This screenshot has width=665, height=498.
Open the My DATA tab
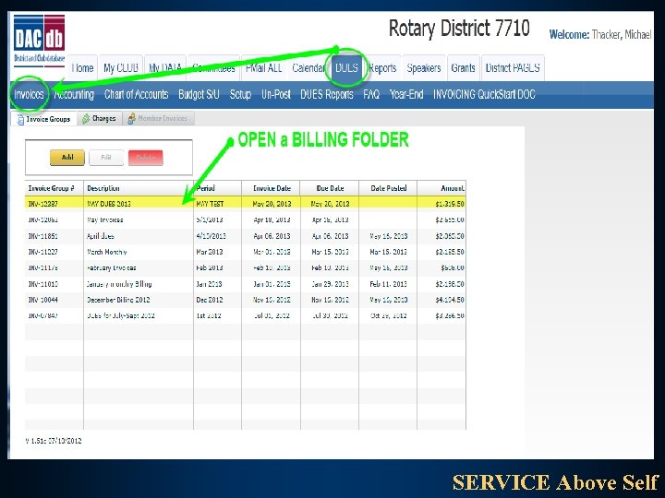(x=165, y=68)
